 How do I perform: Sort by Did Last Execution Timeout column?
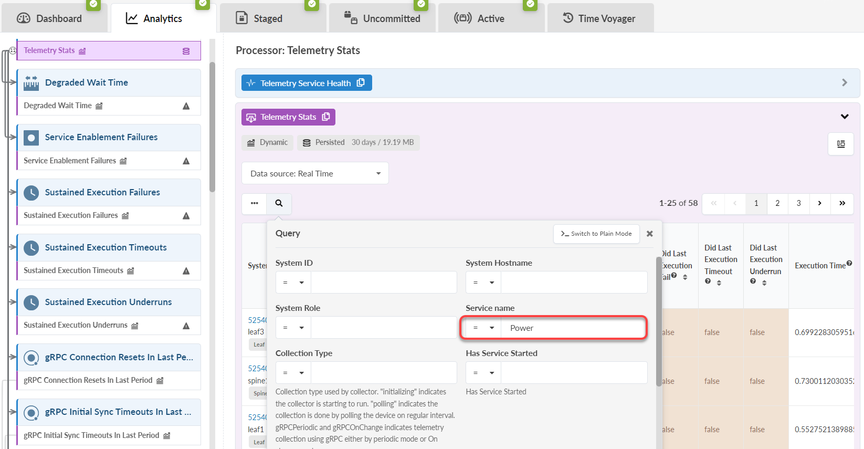coord(719,283)
